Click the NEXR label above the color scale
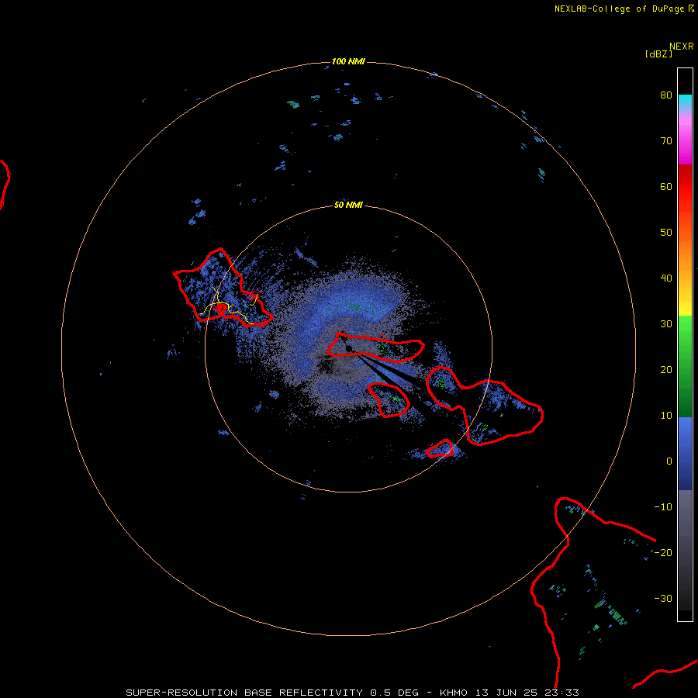The image size is (698, 698). 682,47
